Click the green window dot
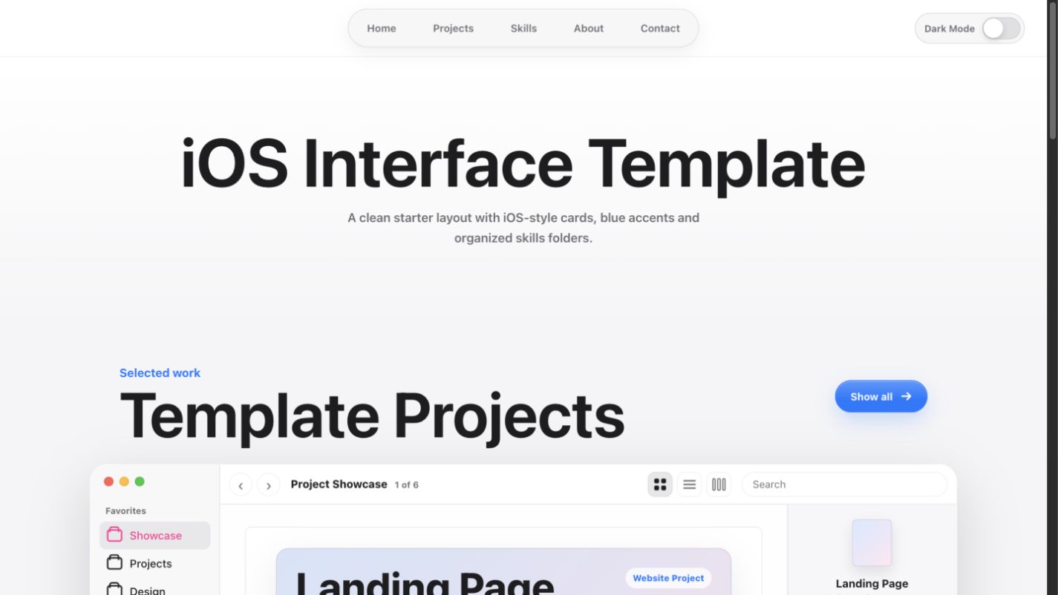This screenshot has width=1058, height=595. click(x=140, y=481)
